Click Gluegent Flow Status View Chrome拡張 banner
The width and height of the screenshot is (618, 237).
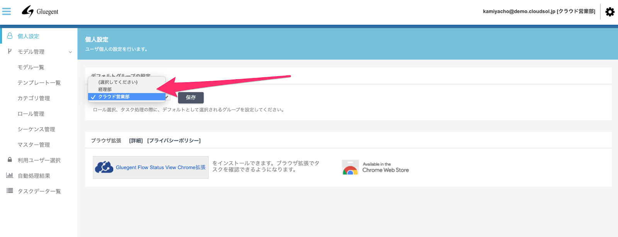click(x=151, y=167)
